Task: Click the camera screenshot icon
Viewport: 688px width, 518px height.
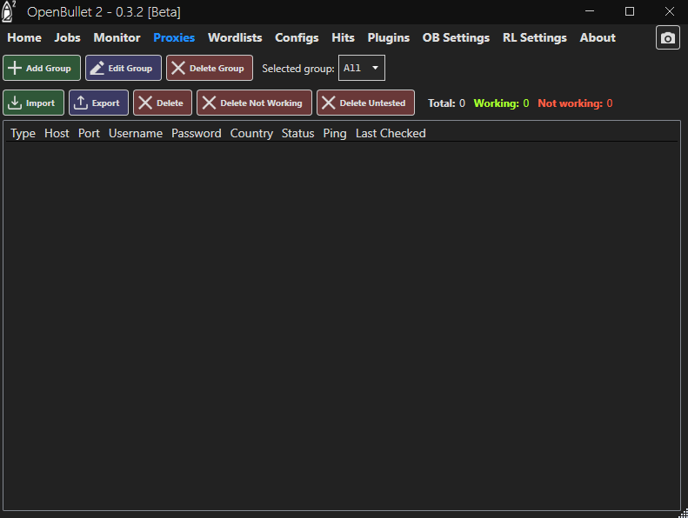Action: pos(667,38)
